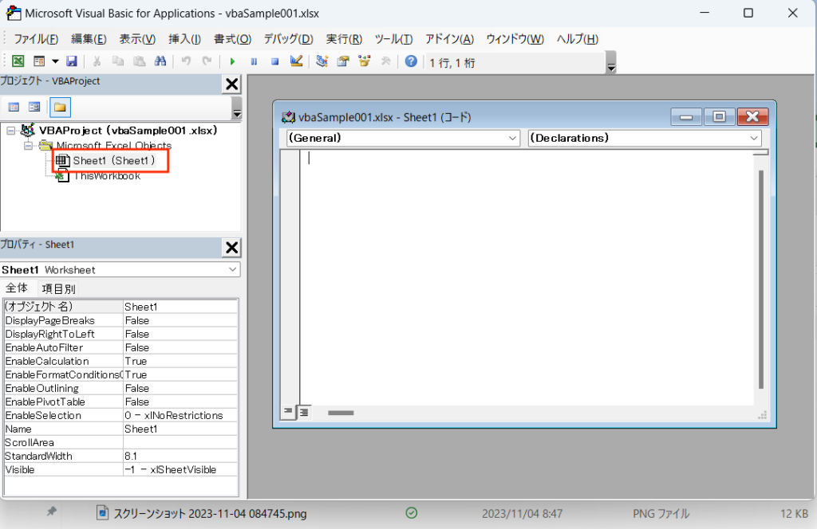Collapse the Microsoft Excel Objects folder node
The image size is (817, 529).
[28, 146]
